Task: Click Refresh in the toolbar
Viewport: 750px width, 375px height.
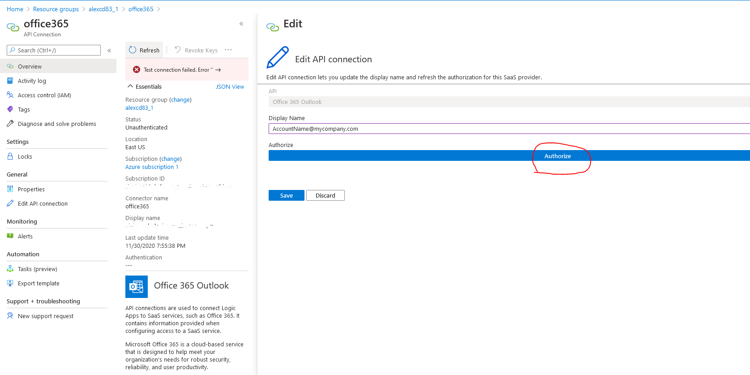Action: pos(144,50)
